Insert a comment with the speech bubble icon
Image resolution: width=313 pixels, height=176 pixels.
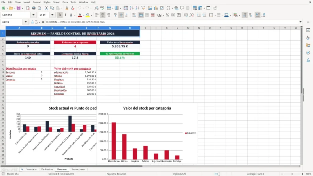coord(182,8)
